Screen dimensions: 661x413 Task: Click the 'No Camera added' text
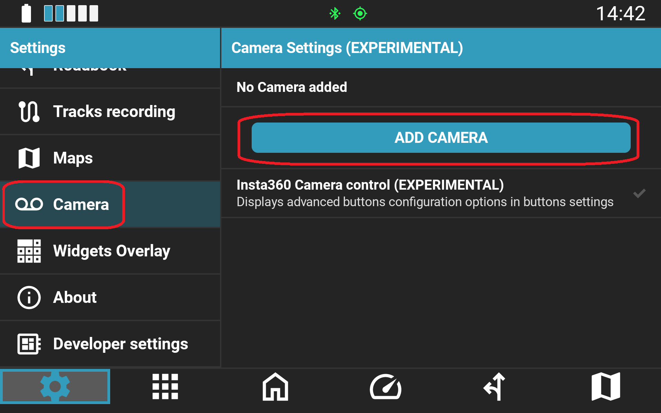[x=292, y=87]
